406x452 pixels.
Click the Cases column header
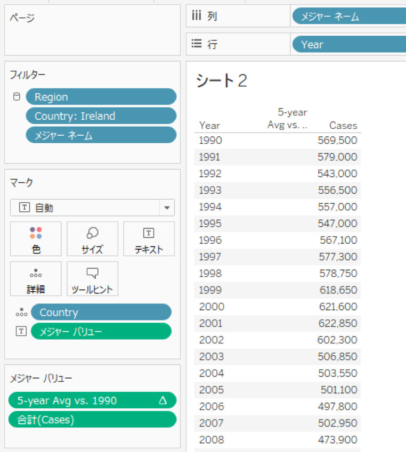(343, 126)
